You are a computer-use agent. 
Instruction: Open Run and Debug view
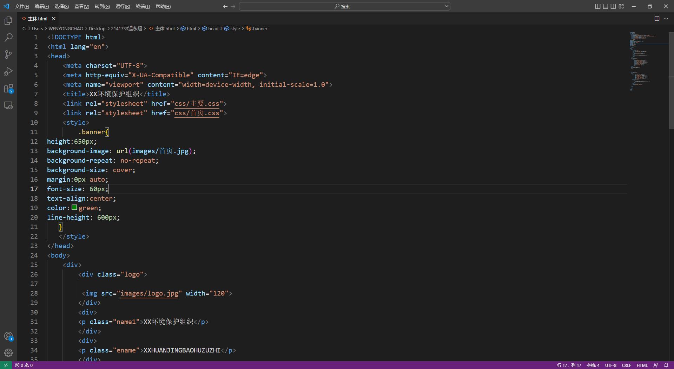pyautogui.click(x=8, y=71)
